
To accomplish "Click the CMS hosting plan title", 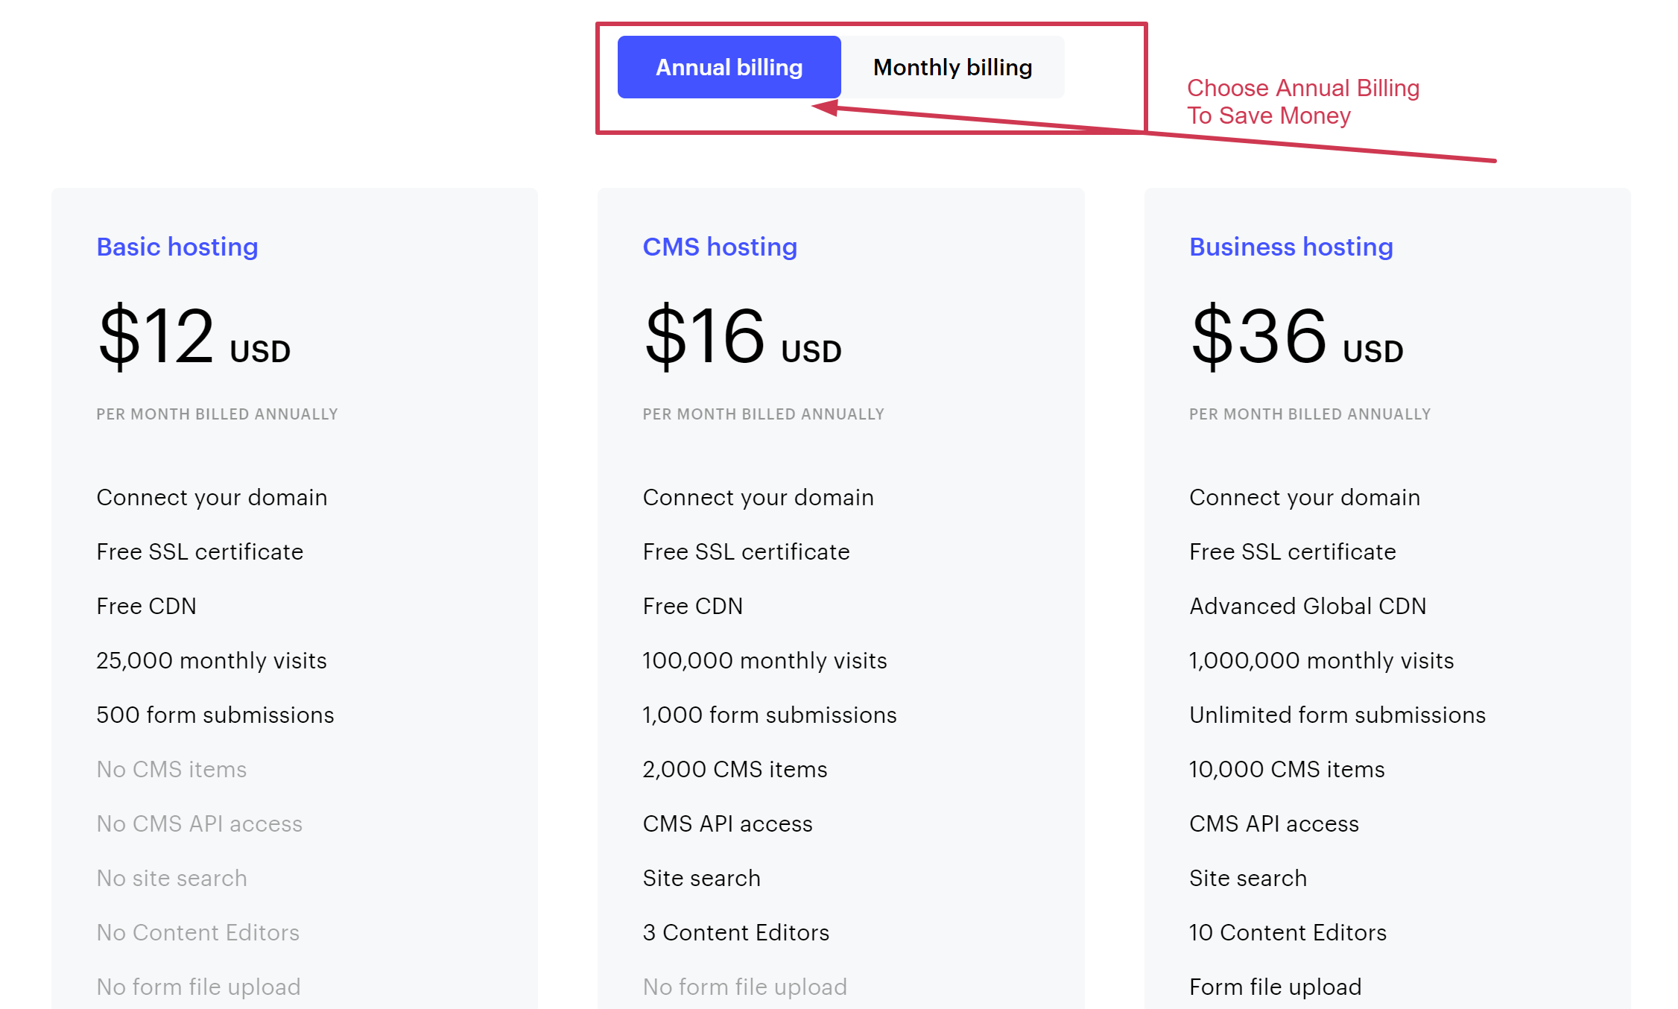I will [x=720, y=247].
